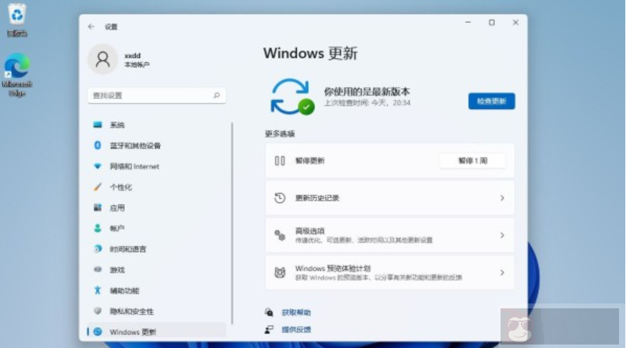The image size is (626, 348).
Task: Click the 个性化 paintbrush icon
Action: click(98, 187)
